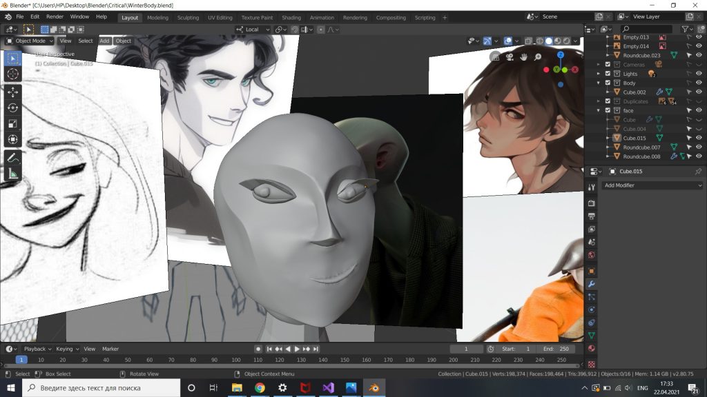Uncheck the Body collection checkbox
The height and width of the screenshot is (397, 707).
pyautogui.click(x=608, y=83)
